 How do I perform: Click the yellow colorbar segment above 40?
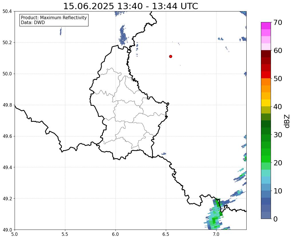[x=266, y=103]
